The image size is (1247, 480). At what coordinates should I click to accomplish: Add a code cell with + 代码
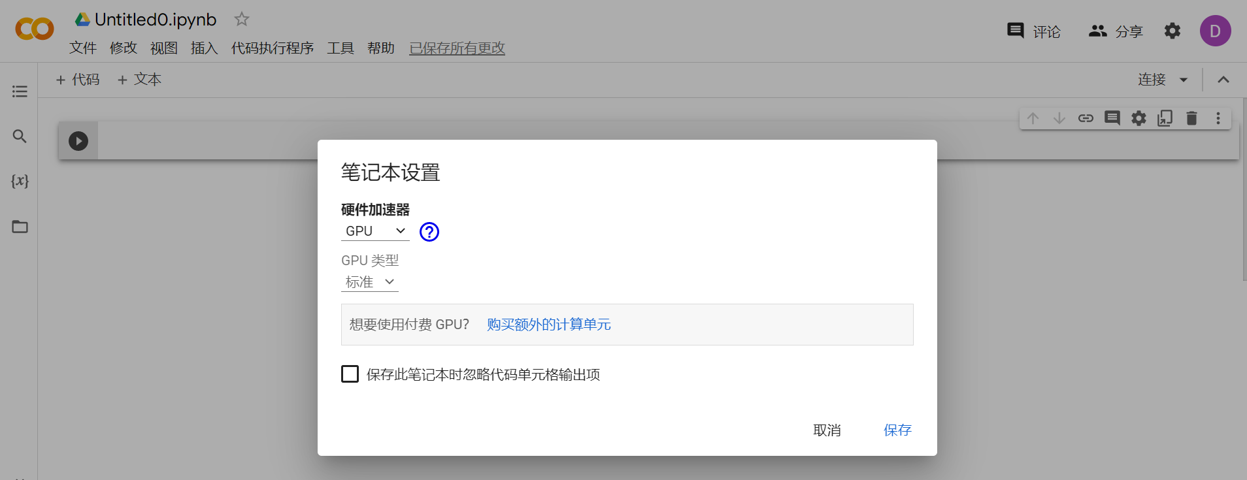tap(78, 80)
